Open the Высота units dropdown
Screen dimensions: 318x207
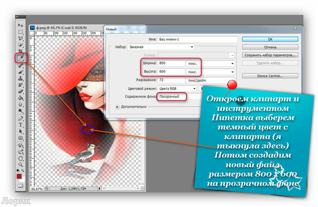tap(210, 72)
